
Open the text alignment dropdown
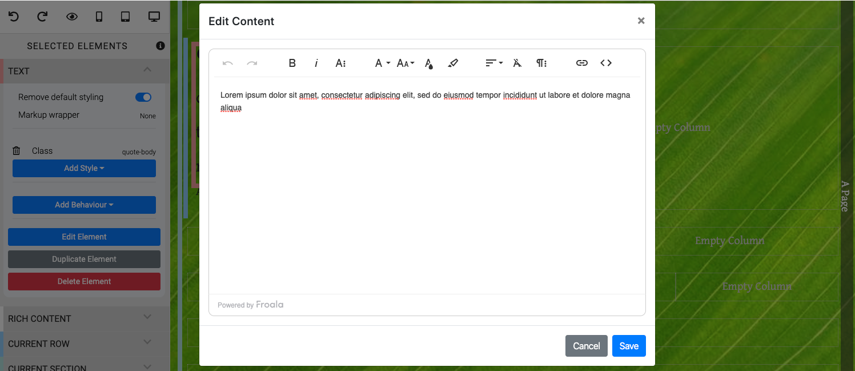point(493,63)
